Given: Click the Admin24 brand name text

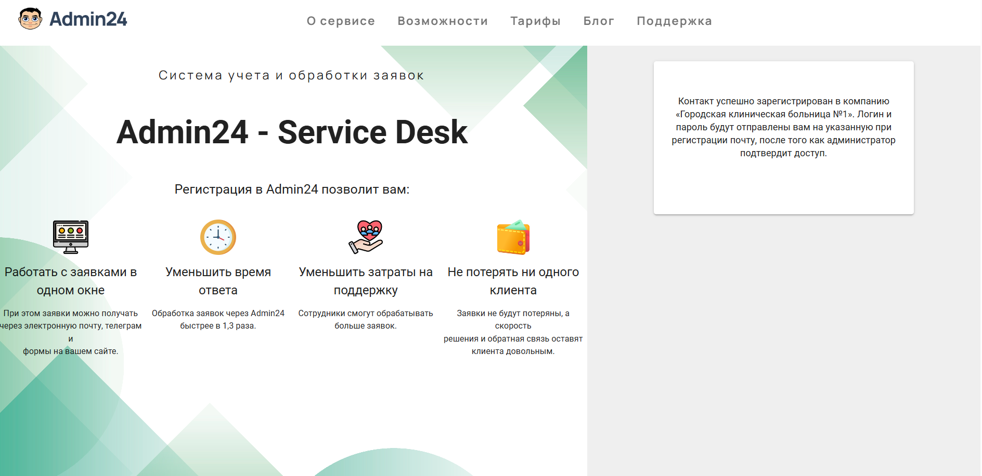Looking at the screenshot, I should 88,19.
